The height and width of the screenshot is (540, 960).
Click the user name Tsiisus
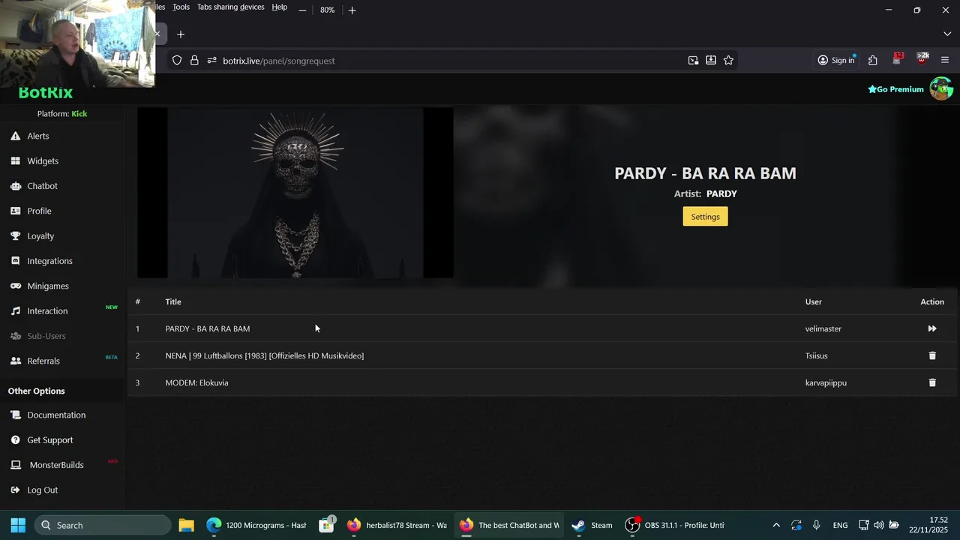[816, 355]
